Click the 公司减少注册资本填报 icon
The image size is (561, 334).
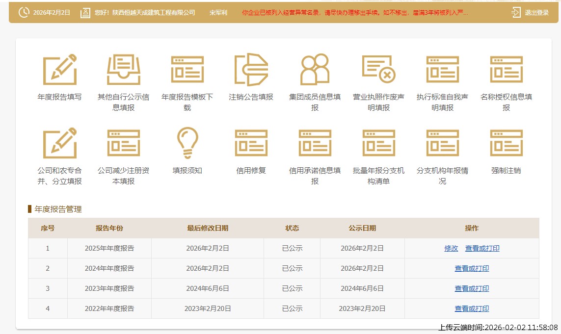(124, 143)
